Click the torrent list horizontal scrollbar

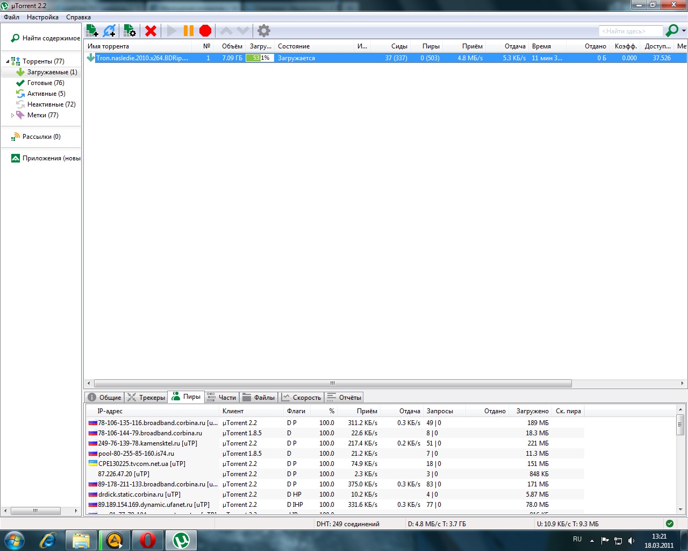pos(332,384)
